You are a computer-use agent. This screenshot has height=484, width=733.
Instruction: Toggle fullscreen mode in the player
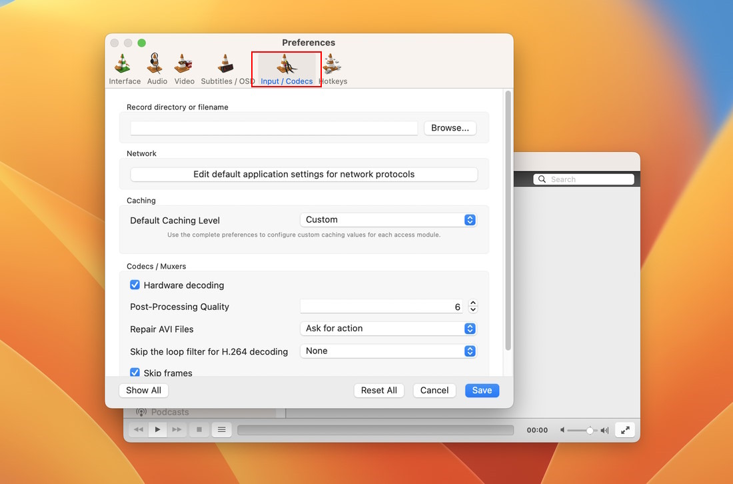[624, 429]
